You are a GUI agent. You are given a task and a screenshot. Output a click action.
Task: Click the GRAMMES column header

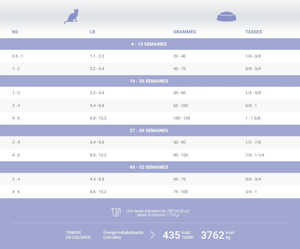point(184,32)
